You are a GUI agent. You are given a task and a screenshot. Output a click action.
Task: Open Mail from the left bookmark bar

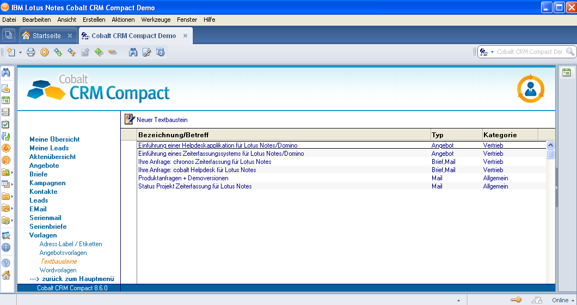[x=6, y=88]
